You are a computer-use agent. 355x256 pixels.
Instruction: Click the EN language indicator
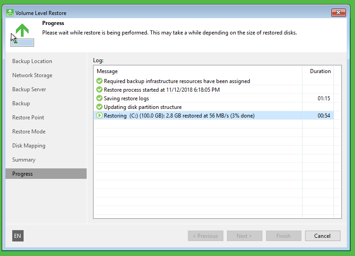pyautogui.click(x=18, y=236)
